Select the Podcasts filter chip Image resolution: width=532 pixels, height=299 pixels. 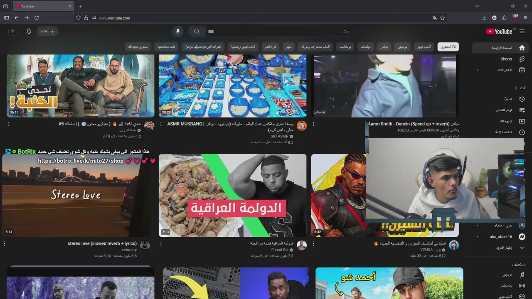click(345, 47)
